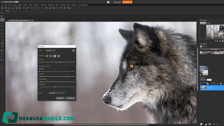
Task: Open the Selections menu
Action: [x=44, y=5]
